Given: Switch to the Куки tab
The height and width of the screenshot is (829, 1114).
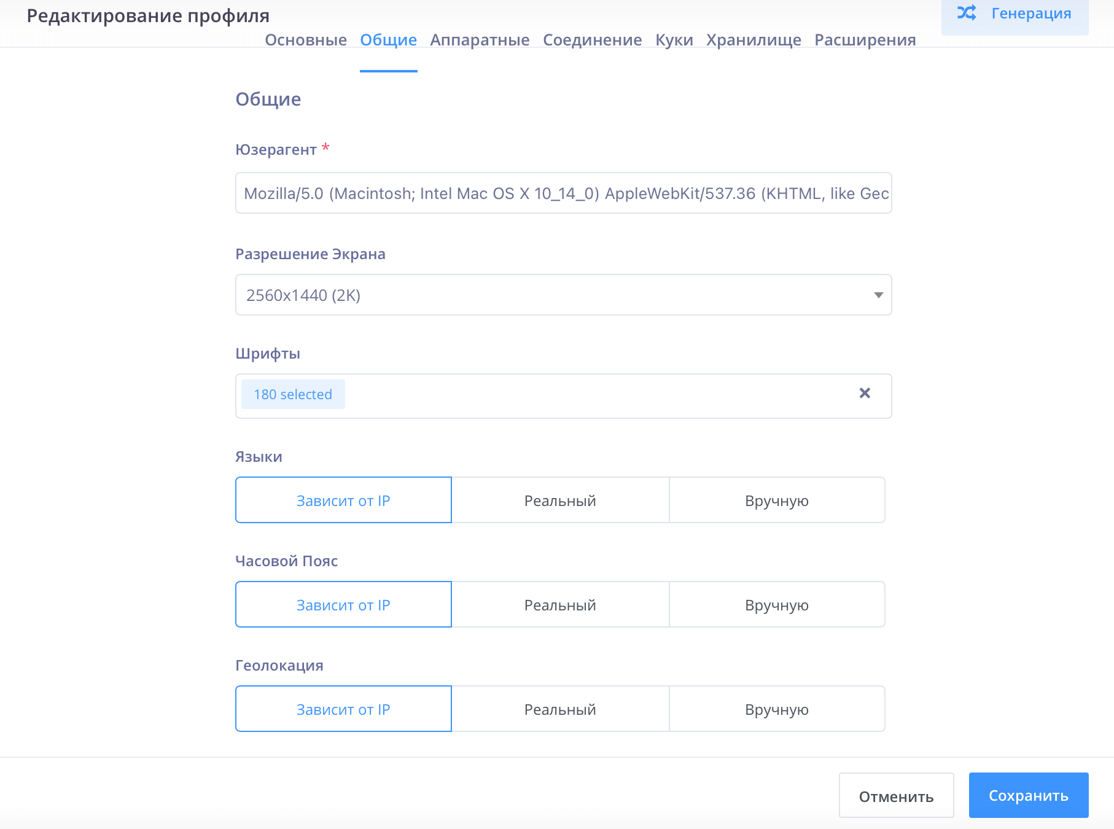Looking at the screenshot, I should coord(674,39).
